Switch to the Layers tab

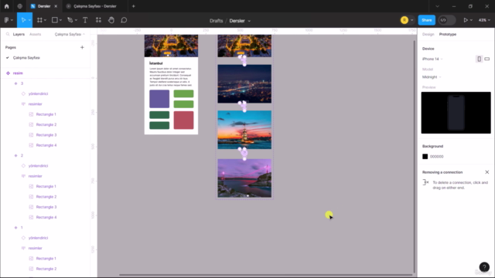click(x=19, y=34)
